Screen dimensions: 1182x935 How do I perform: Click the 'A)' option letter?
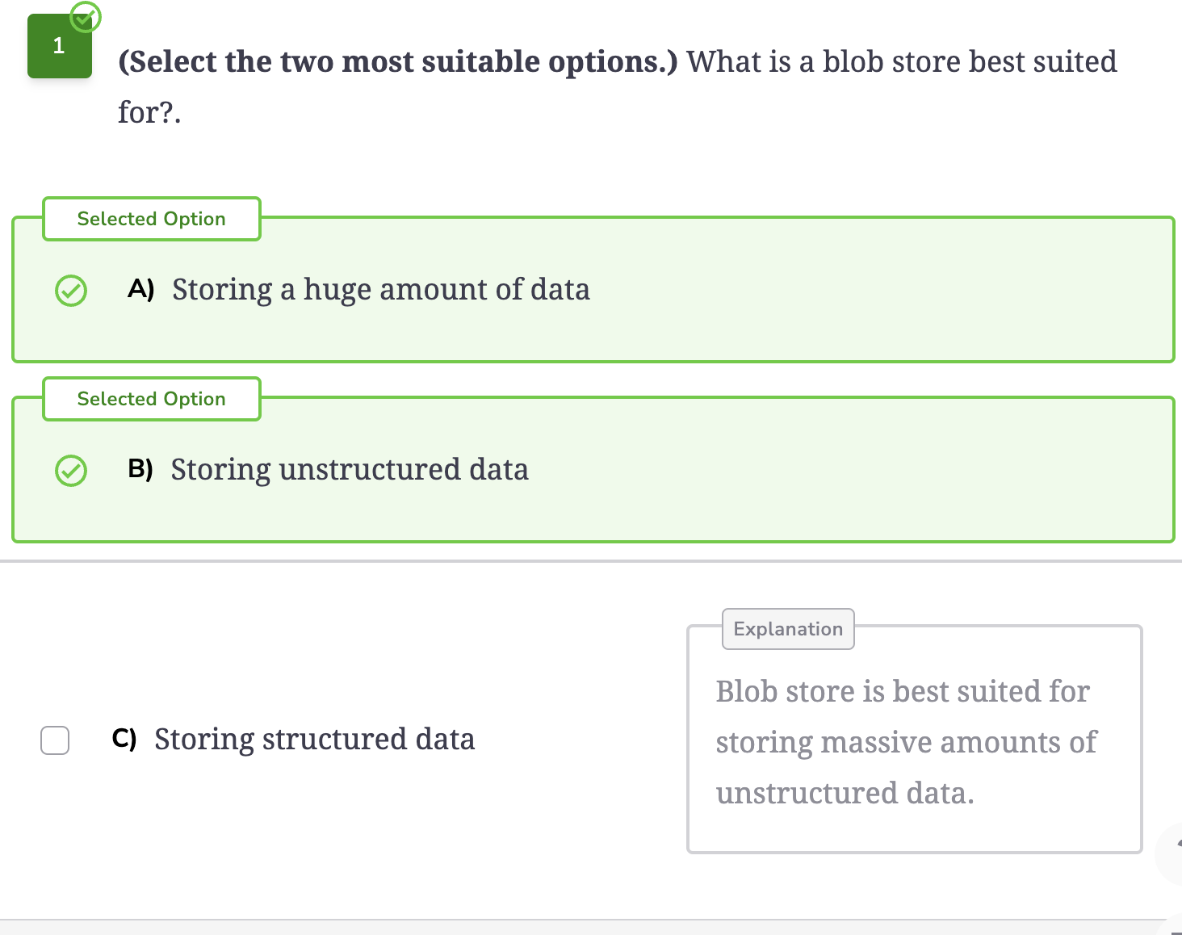[x=141, y=288]
